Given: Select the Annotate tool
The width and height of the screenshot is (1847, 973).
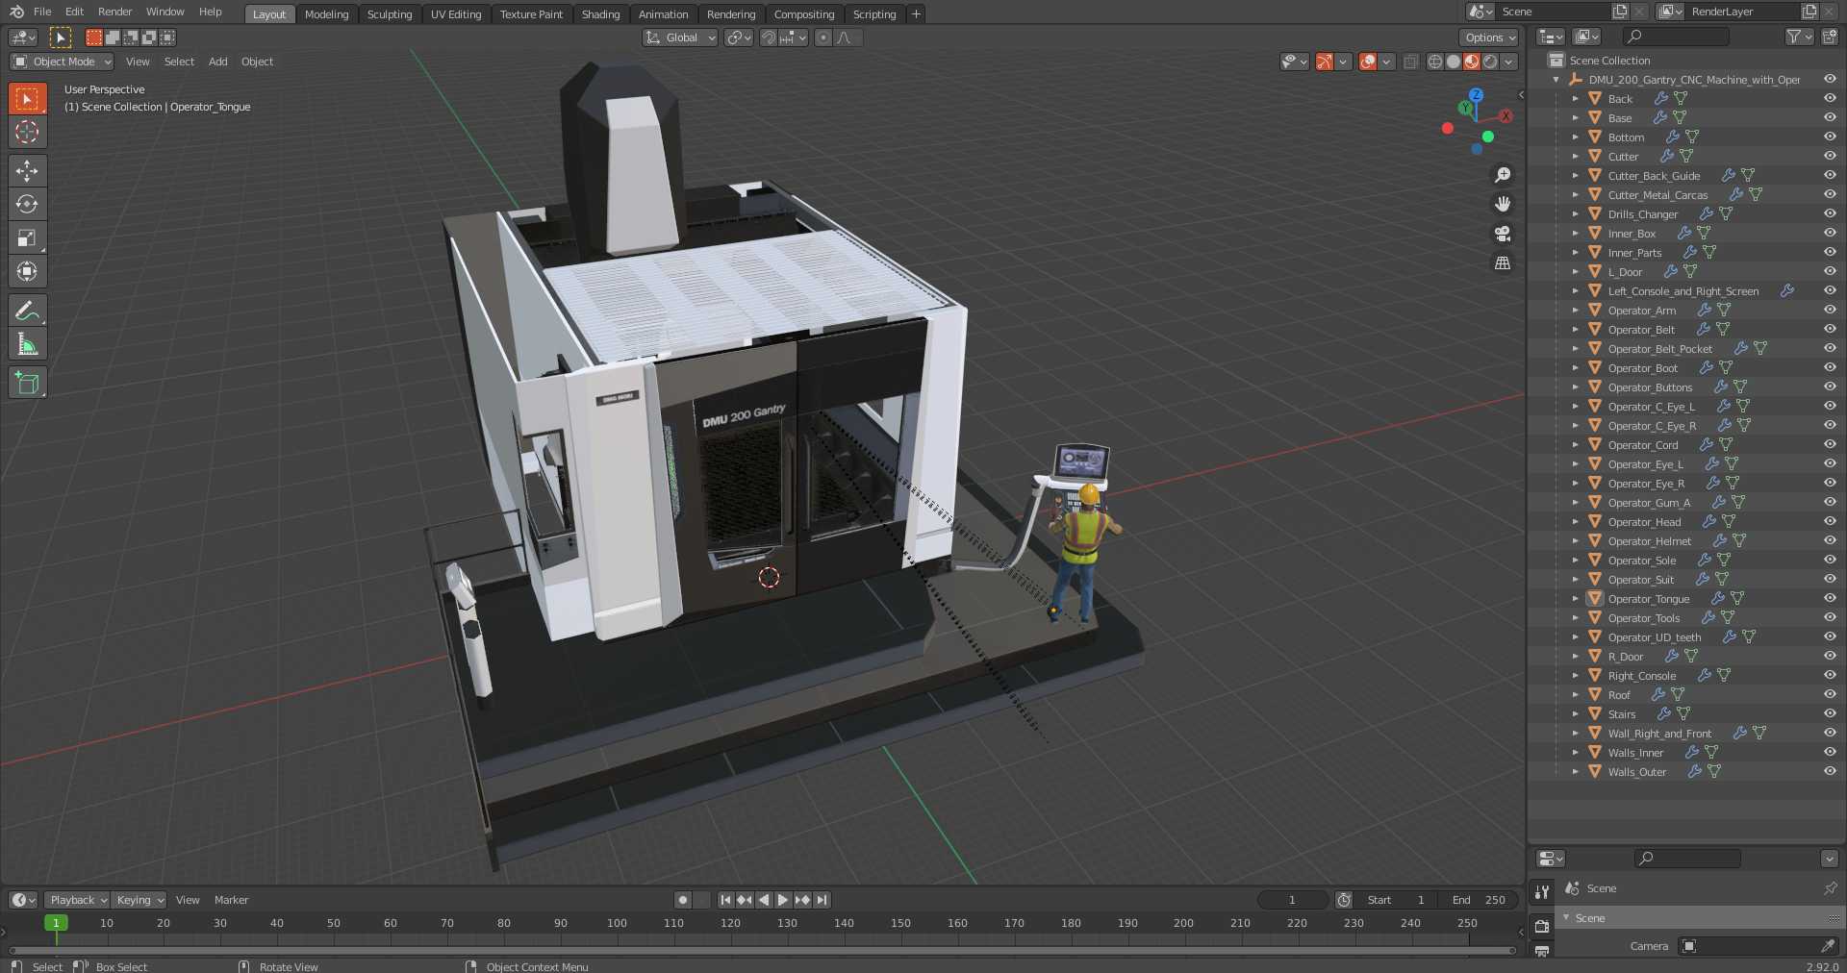Looking at the screenshot, I should coord(27,310).
